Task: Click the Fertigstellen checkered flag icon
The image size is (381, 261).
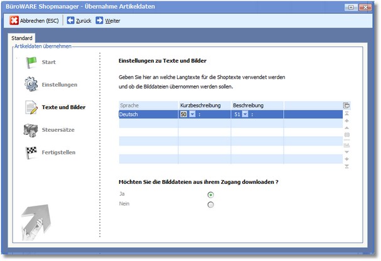Action: pyautogui.click(x=31, y=152)
